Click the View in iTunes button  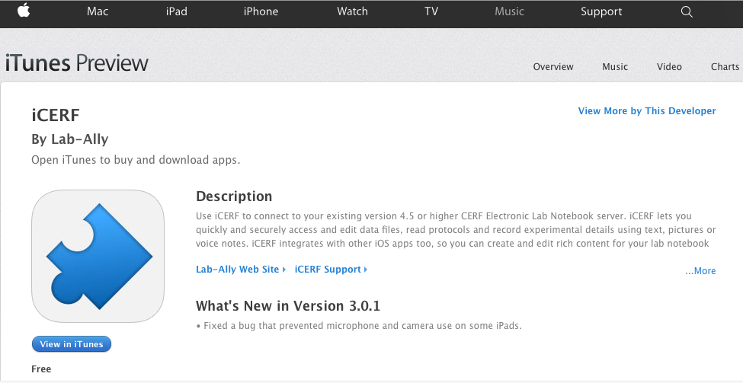tap(72, 344)
